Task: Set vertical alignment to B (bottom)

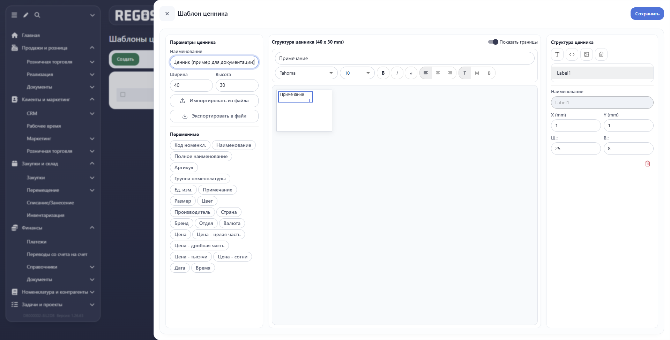Action: [489, 73]
